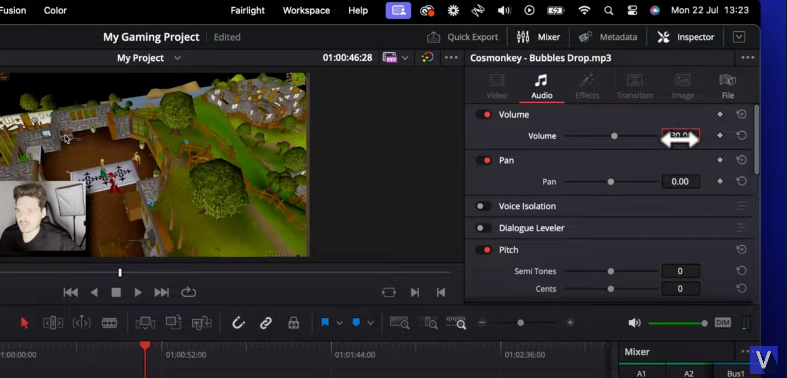
Task: Open the My Project timeline dropdown
Action: pos(177,58)
